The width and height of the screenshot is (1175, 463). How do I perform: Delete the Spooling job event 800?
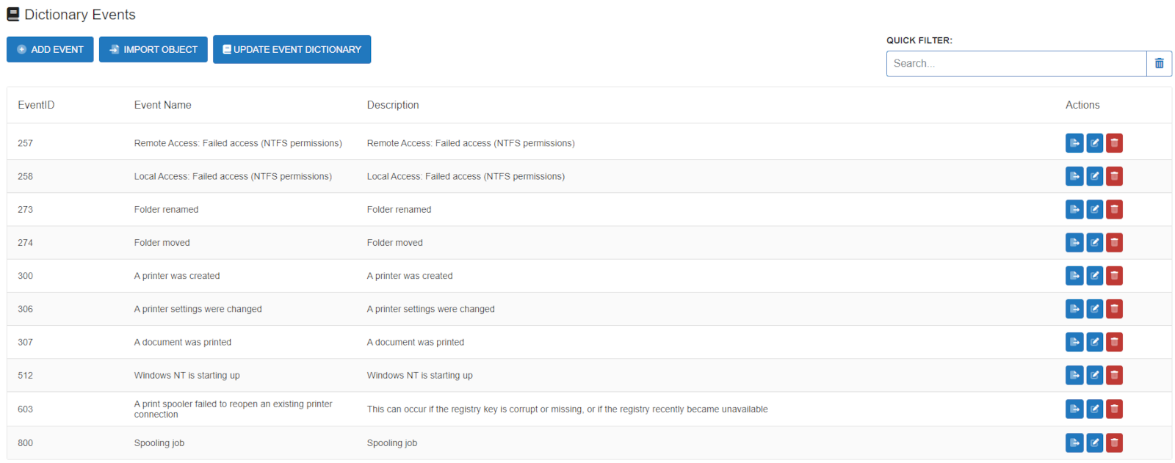(1114, 442)
